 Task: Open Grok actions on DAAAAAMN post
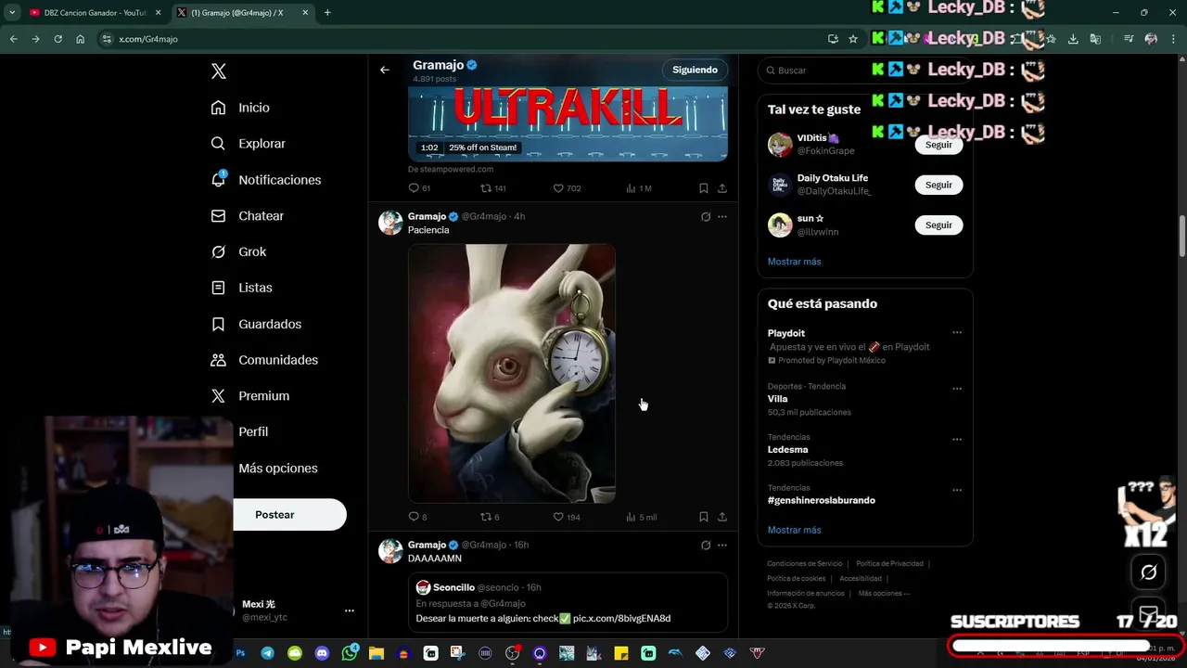706,546
